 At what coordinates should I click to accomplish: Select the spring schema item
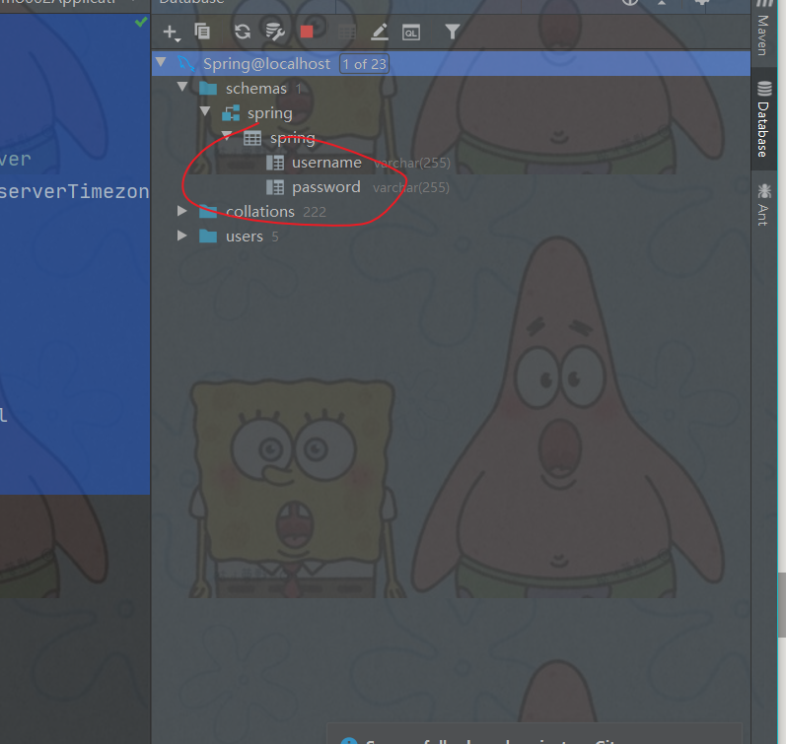tap(269, 113)
